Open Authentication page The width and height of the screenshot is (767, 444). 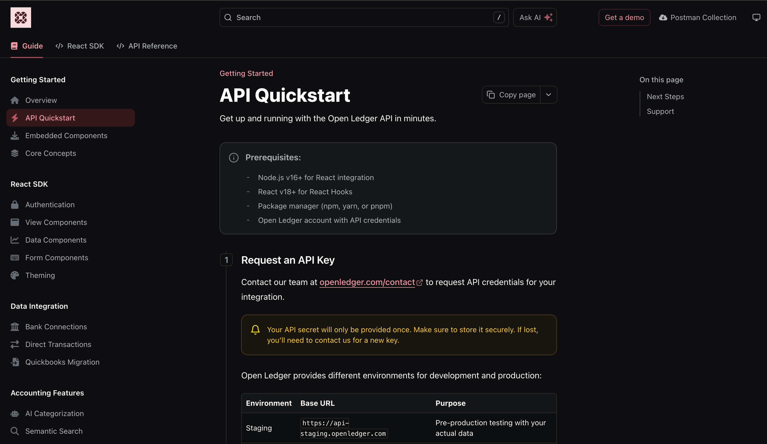tap(71, 205)
